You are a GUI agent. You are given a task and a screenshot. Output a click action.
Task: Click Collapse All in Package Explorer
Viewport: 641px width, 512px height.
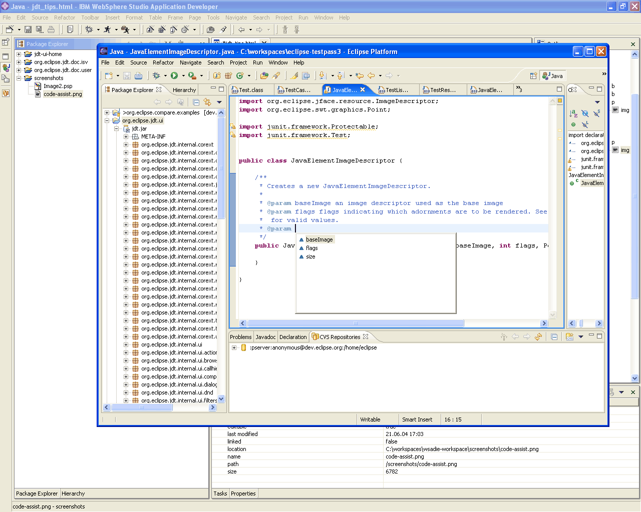pyautogui.click(x=196, y=102)
